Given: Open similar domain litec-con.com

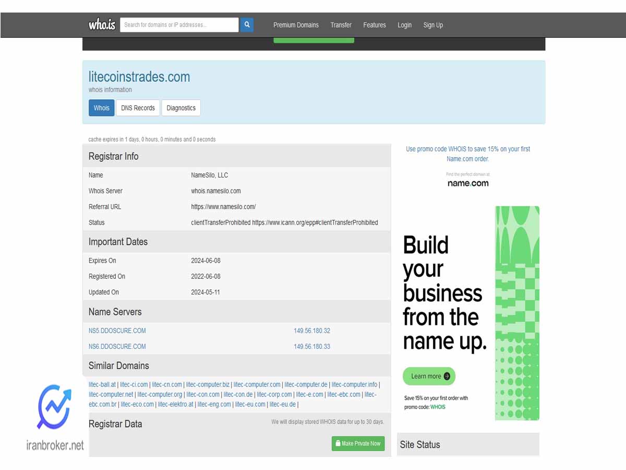Looking at the screenshot, I should (203, 394).
